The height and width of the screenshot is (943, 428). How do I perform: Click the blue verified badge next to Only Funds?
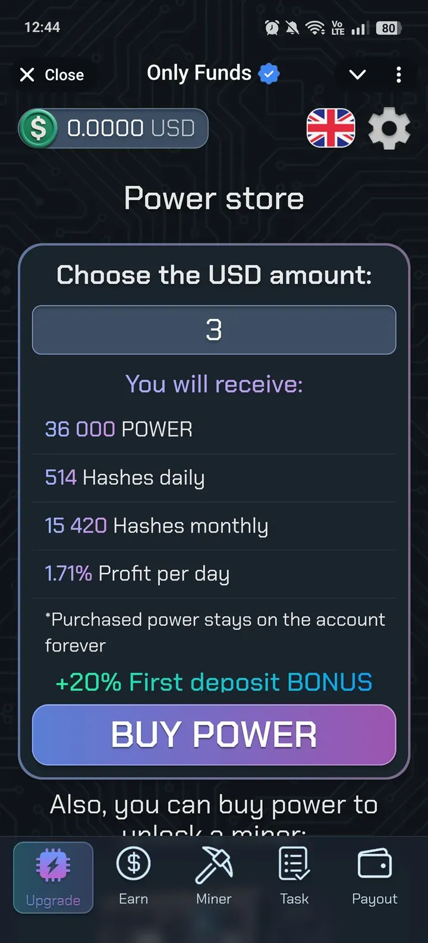pos(269,73)
